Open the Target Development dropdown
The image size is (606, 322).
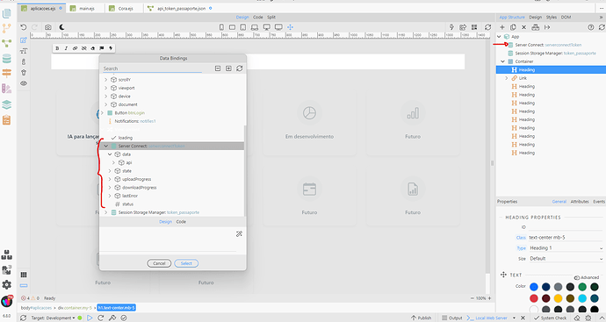click(x=53, y=318)
